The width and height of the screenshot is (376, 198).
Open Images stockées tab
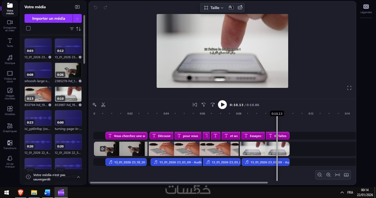coord(10,94)
